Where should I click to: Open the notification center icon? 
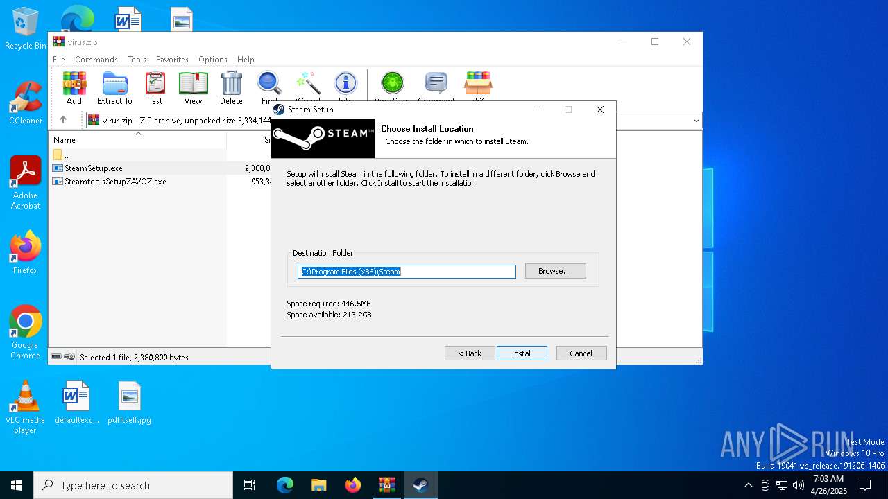(x=865, y=485)
